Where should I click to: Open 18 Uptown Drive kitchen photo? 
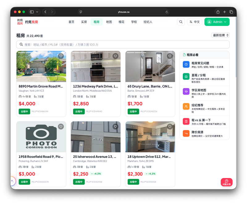click(x=150, y=137)
